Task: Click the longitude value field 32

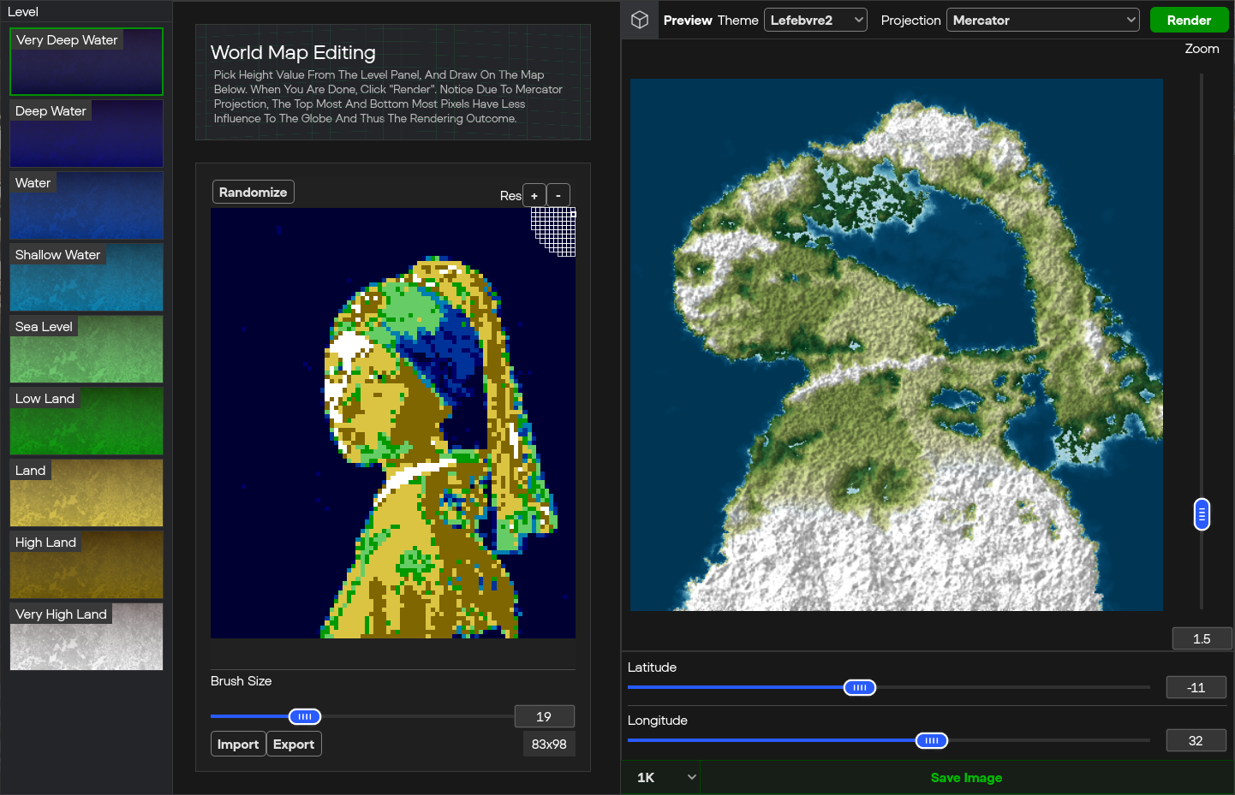Action: click(x=1196, y=740)
